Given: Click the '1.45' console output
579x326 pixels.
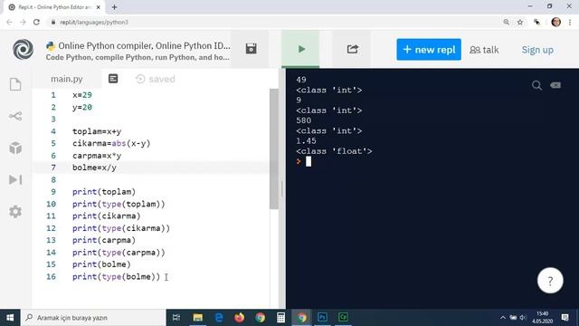Looking at the screenshot, I should (306, 141).
